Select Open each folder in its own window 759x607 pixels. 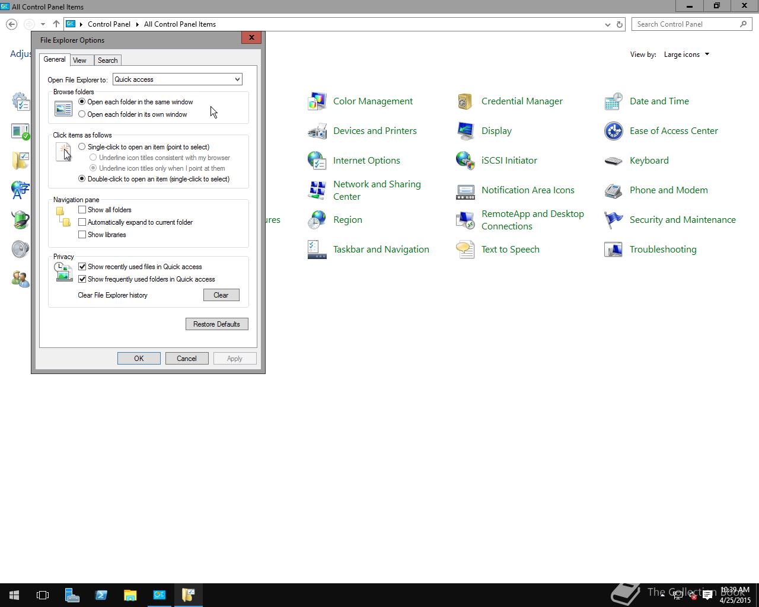tap(133, 114)
